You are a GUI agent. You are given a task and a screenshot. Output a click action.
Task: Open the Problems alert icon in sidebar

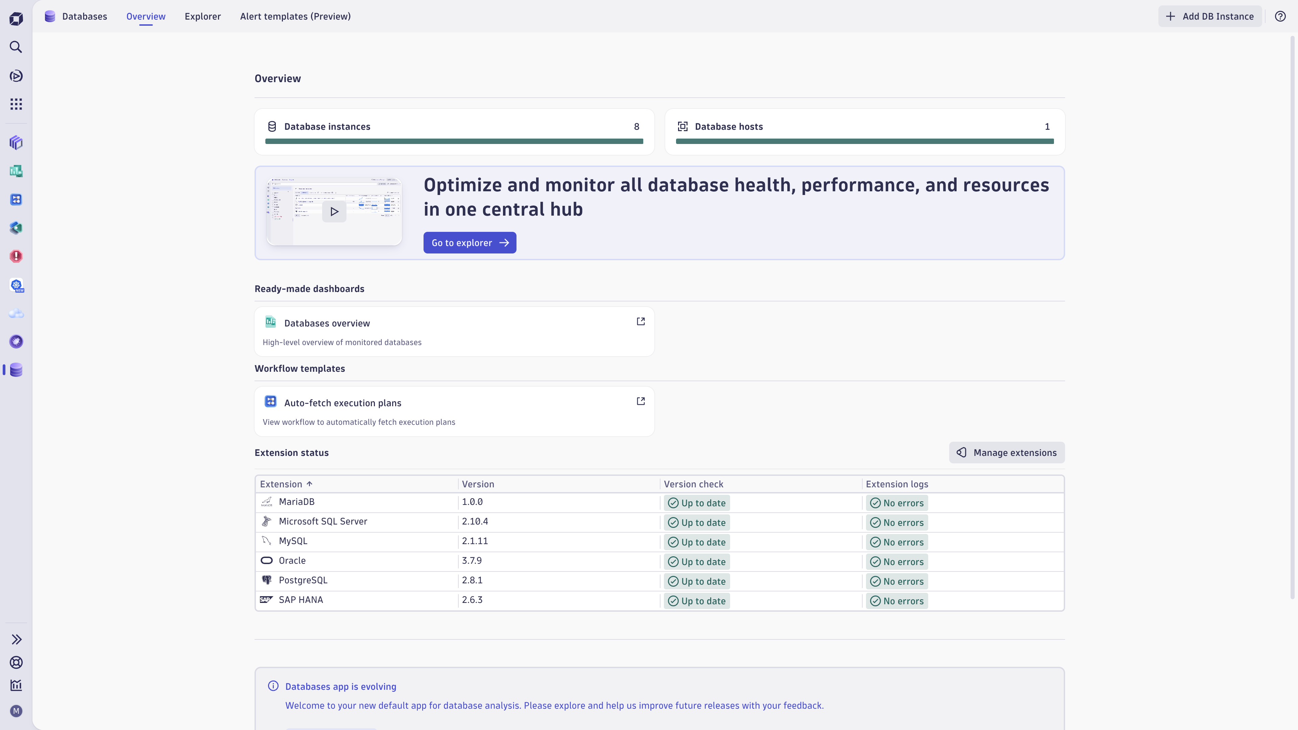coord(16,256)
